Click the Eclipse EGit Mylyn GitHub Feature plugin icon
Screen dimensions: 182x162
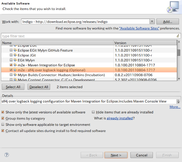coord(15,50)
